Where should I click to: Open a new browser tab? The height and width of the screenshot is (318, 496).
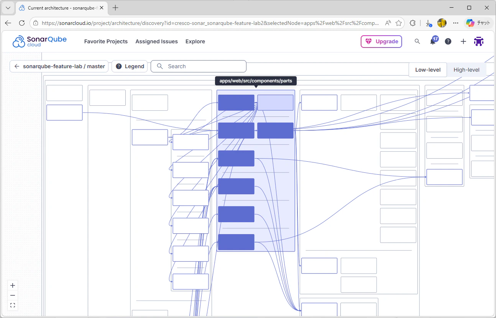click(x=115, y=8)
